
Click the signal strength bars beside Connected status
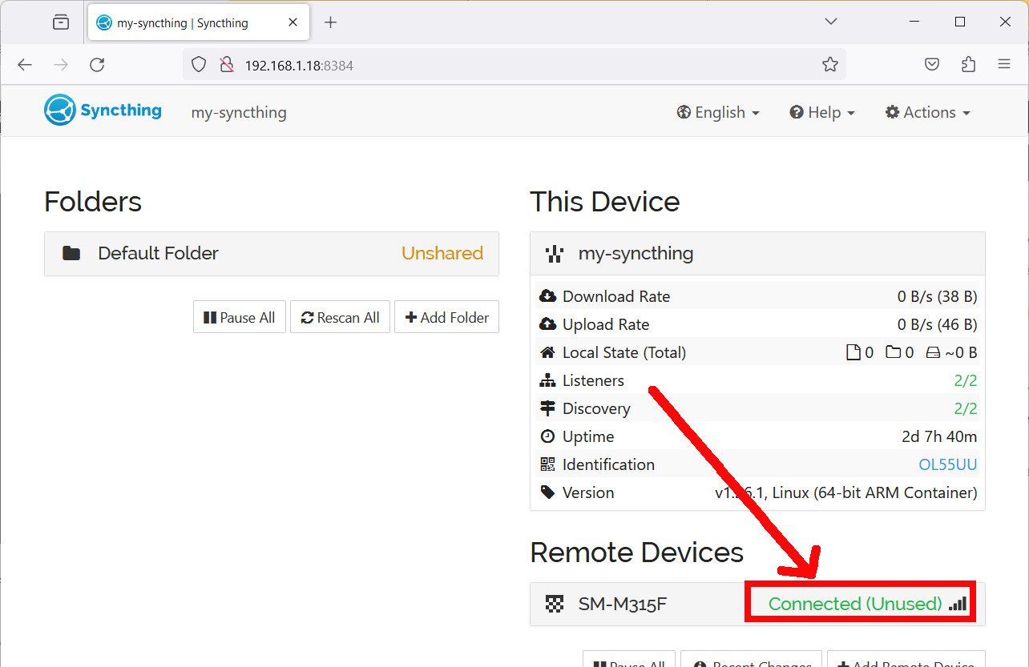(958, 605)
